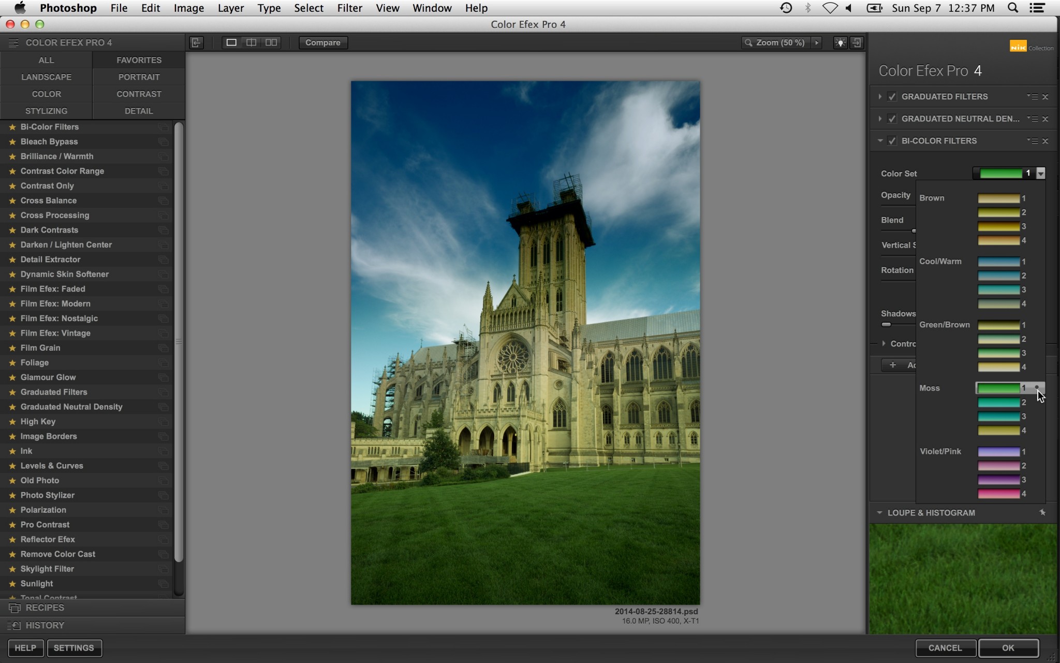1060x663 pixels.
Task: Open zoom level options arrow
Action: (817, 42)
